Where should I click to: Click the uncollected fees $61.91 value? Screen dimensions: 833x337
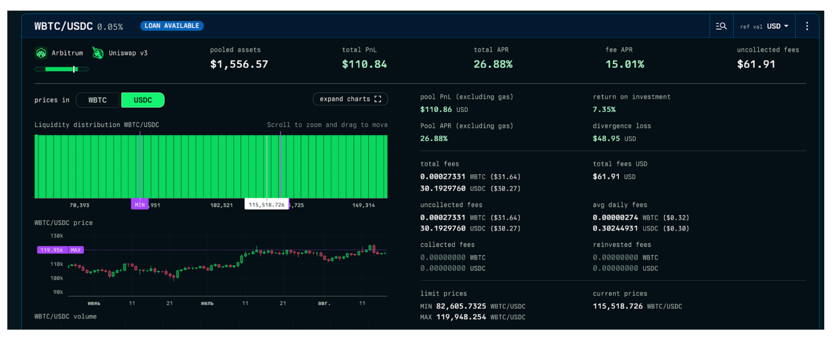[x=756, y=64]
